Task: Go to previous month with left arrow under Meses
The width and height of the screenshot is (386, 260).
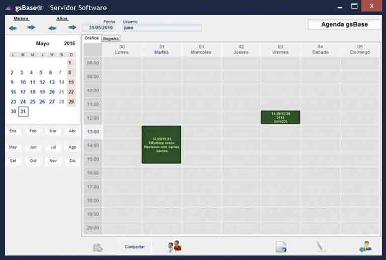Action: click(13, 28)
